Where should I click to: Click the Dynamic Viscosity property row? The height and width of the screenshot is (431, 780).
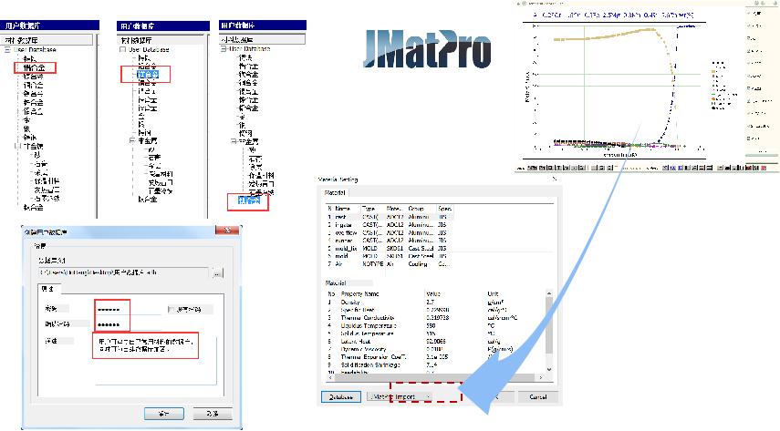(x=435, y=349)
